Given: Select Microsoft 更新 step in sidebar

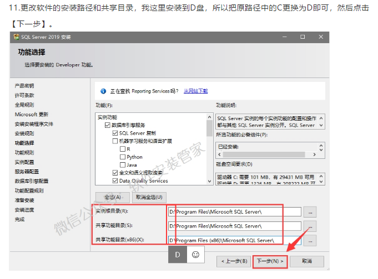Looking at the screenshot, I should tap(32, 115).
